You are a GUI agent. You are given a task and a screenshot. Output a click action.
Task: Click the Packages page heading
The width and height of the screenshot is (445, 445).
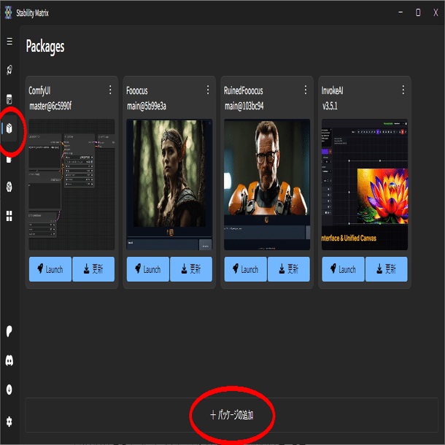pyautogui.click(x=45, y=47)
